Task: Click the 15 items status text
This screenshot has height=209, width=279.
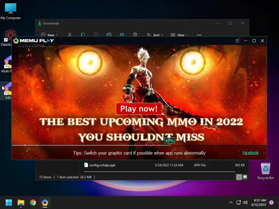Action: 45,177
